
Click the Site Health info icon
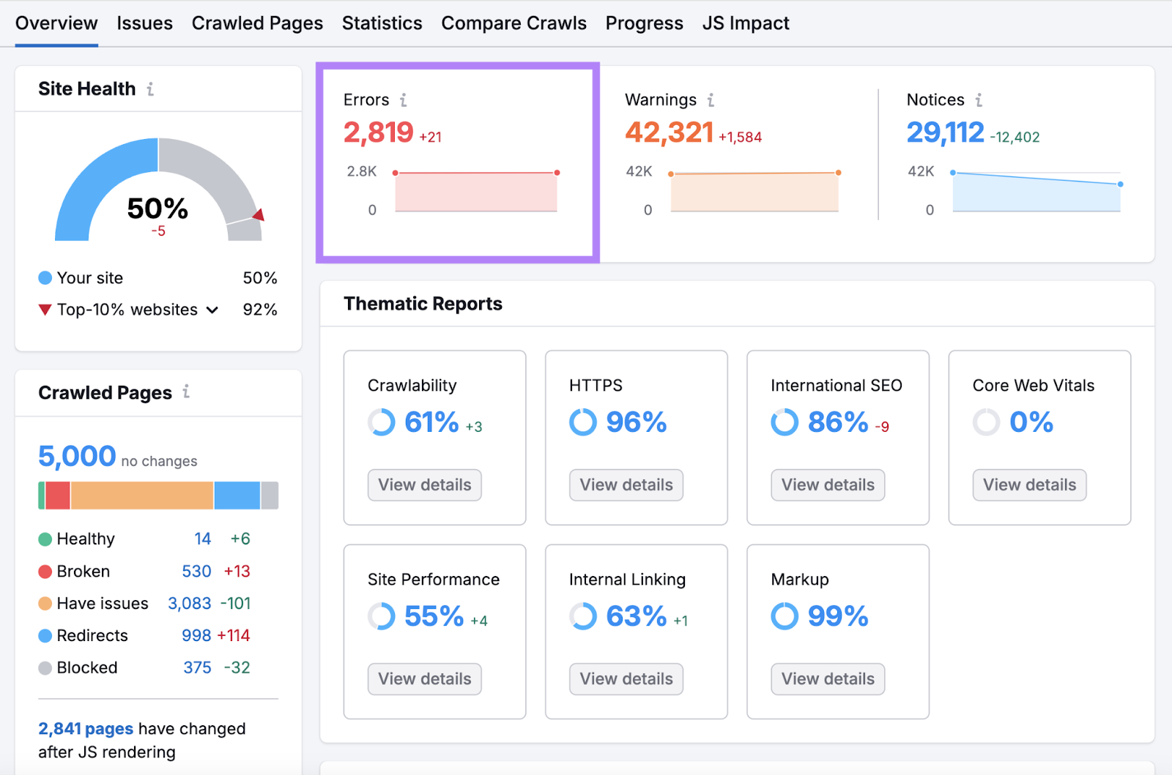(150, 89)
